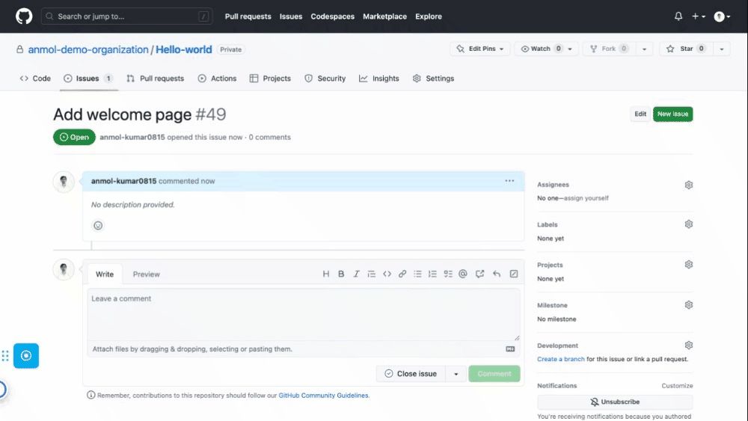Expand the Fork options arrow

(x=644, y=49)
